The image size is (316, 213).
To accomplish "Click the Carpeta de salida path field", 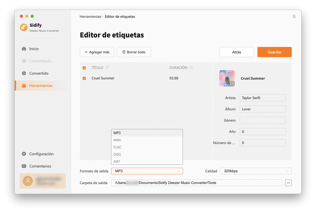I will (x=196, y=183).
